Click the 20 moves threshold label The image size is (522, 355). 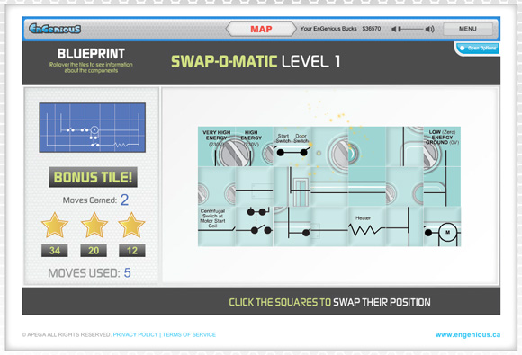click(94, 250)
